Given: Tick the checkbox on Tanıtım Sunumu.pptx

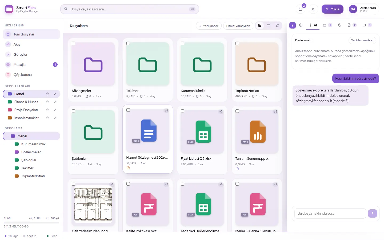Looking at the screenshot, I should (x=237, y=111).
